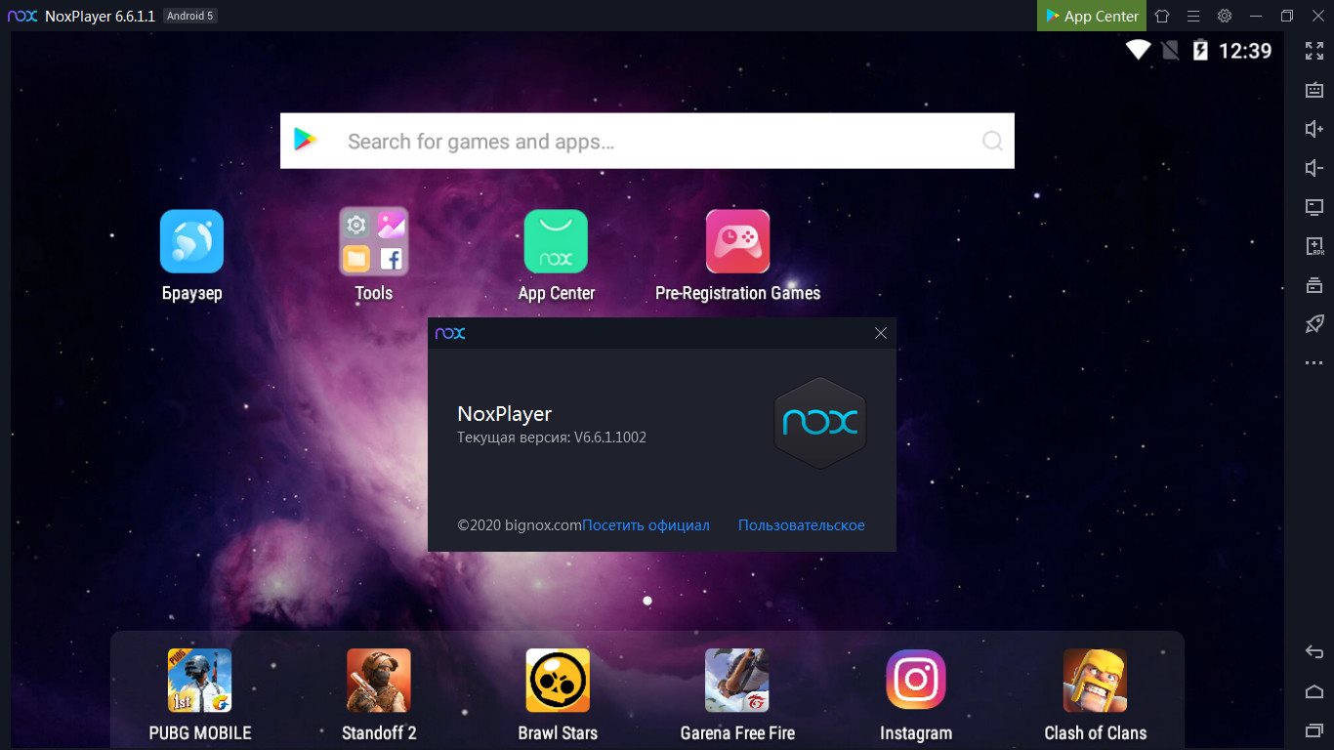Launch the App Center app icon
The height and width of the screenshot is (750, 1334).
556,241
